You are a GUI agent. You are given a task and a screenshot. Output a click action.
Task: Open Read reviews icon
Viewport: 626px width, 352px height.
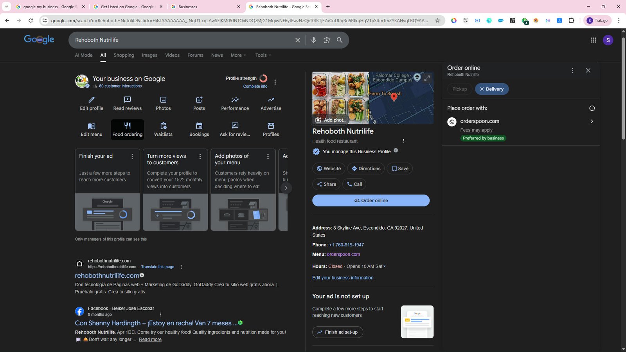pyautogui.click(x=128, y=100)
